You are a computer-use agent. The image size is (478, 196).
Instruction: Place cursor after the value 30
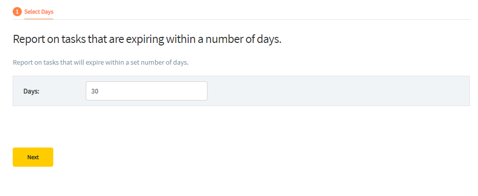98,91
